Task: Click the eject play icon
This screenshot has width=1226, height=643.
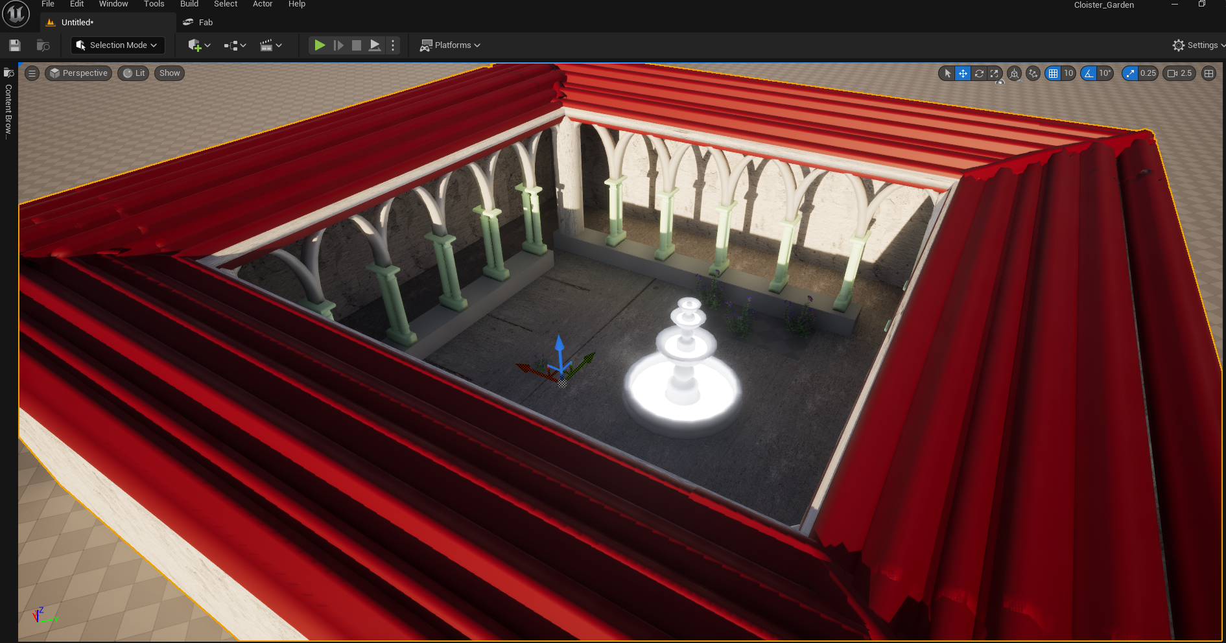Action: point(375,45)
